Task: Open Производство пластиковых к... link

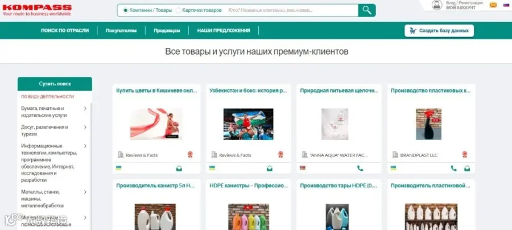Action: (431, 91)
